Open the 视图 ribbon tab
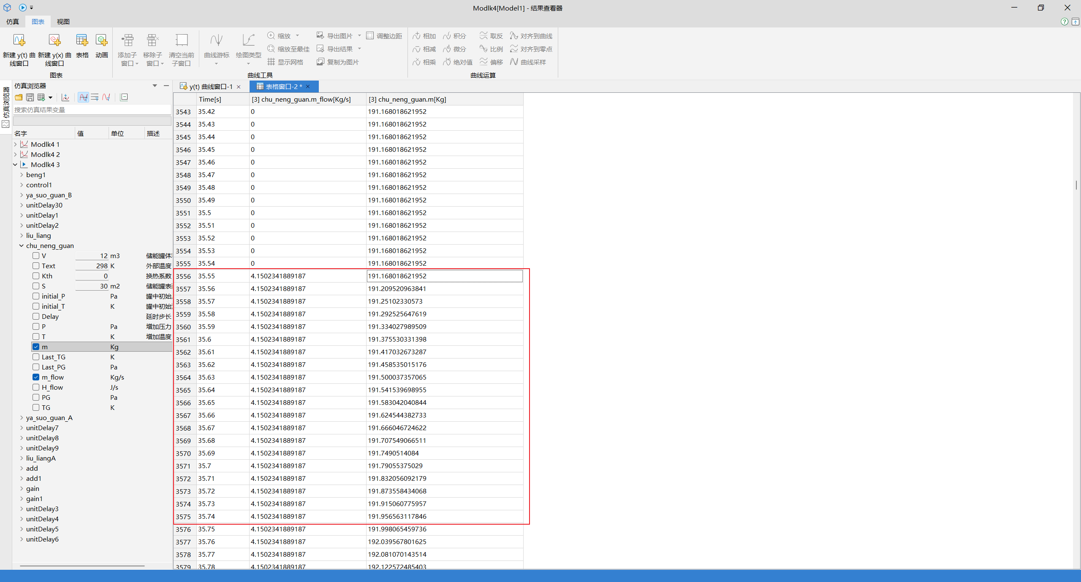The width and height of the screenshot is (1081, 582). pos(63,22)
